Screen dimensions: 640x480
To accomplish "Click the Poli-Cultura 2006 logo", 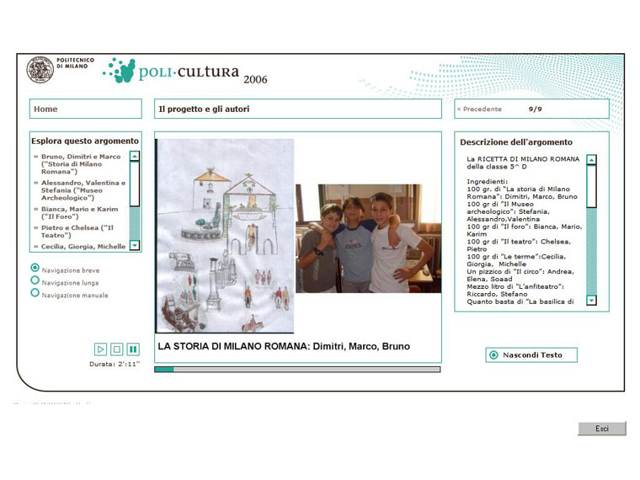I will [x=185, y=71].
